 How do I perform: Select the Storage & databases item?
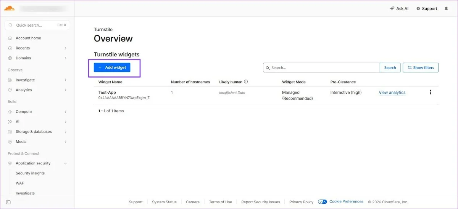37,131
